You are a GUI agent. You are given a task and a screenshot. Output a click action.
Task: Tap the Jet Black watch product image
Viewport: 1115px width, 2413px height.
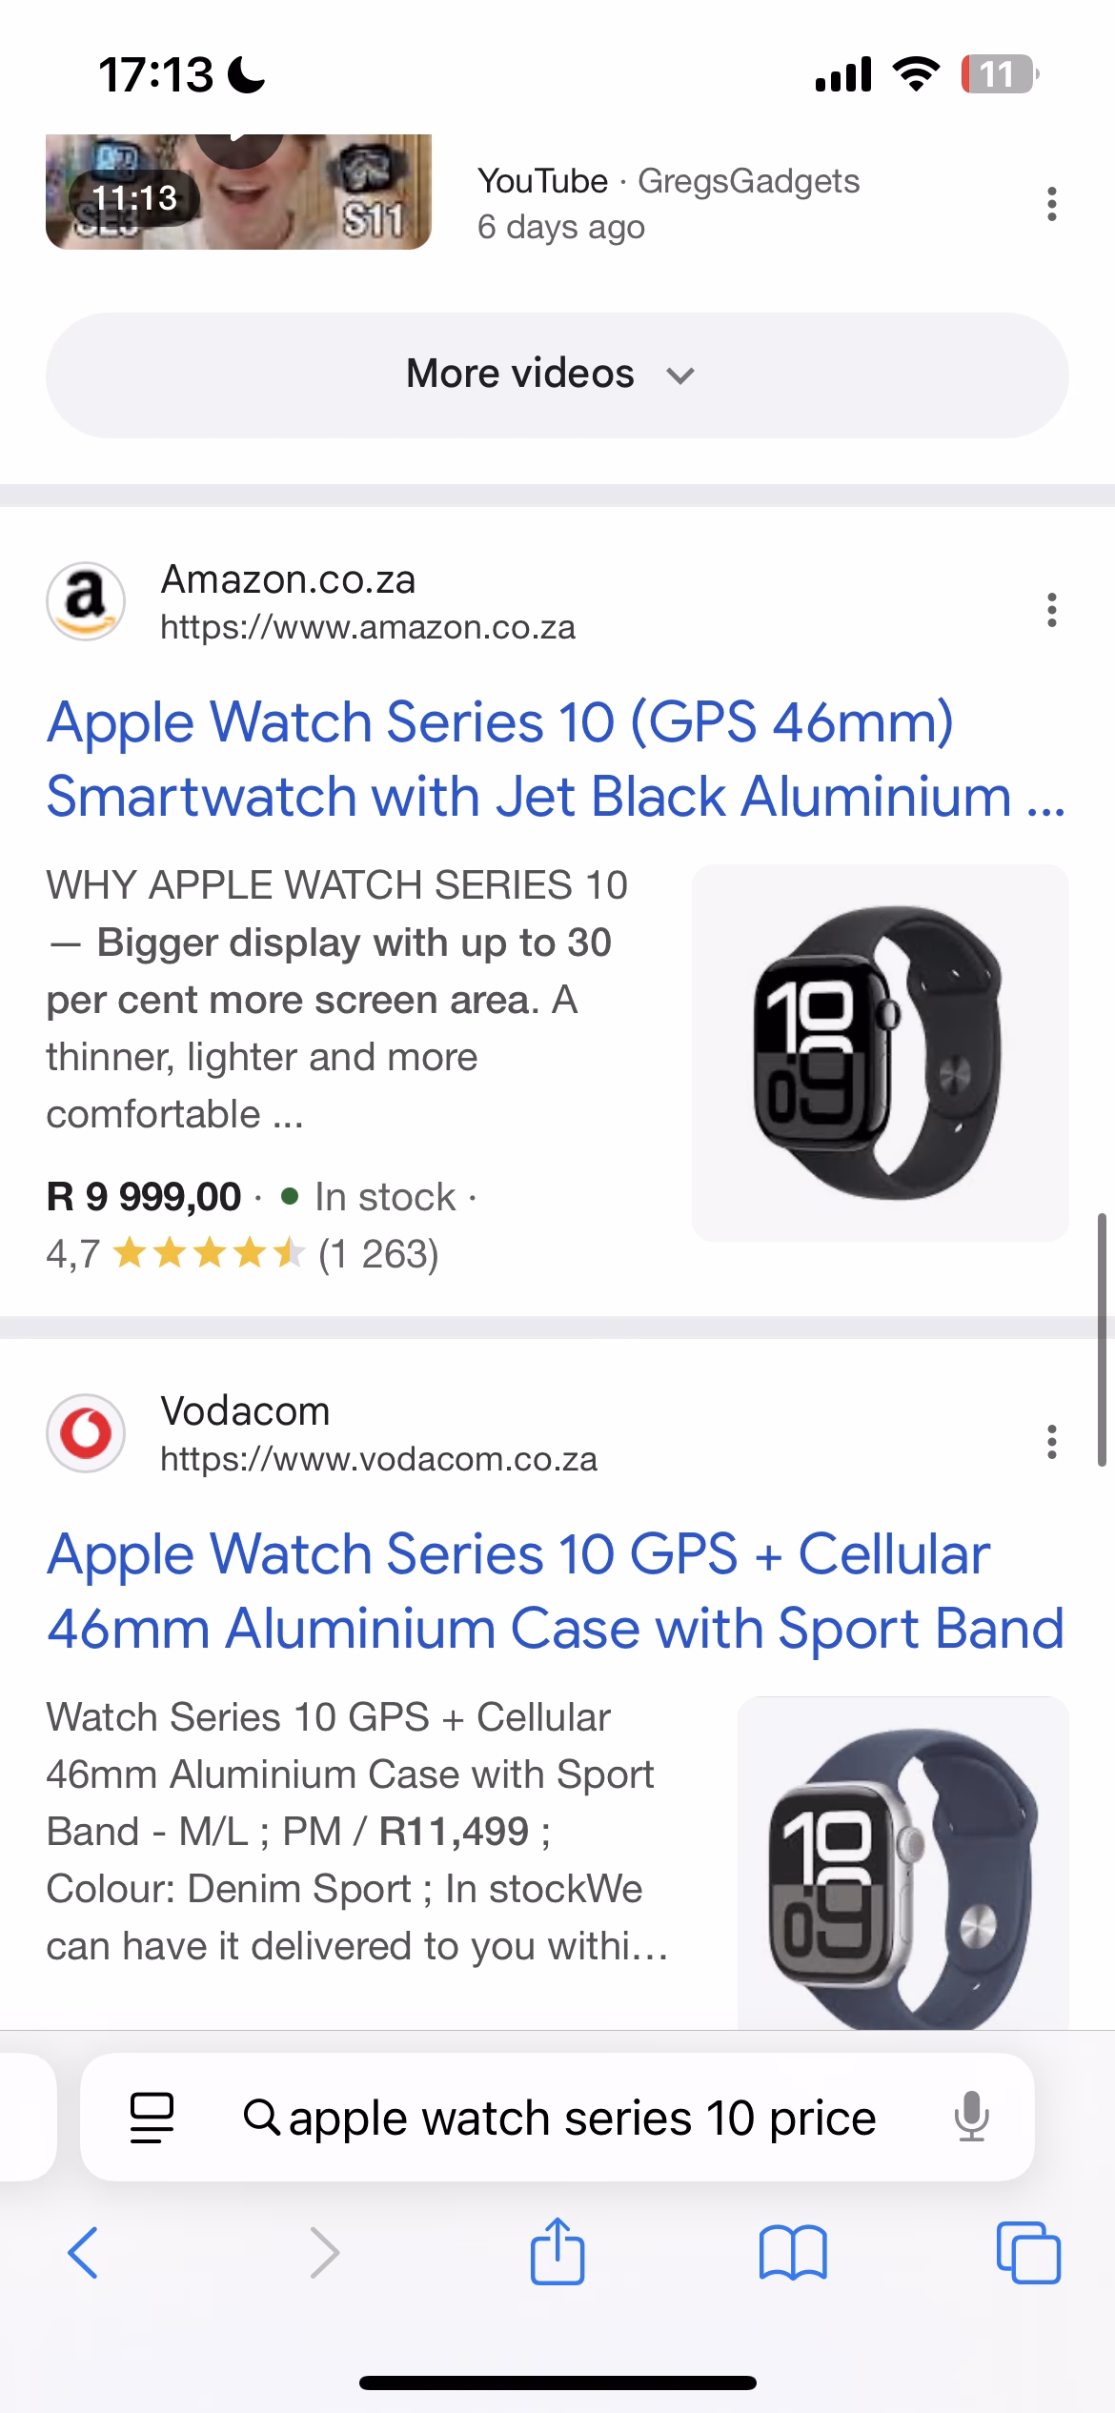click(x=880, y=1052)
